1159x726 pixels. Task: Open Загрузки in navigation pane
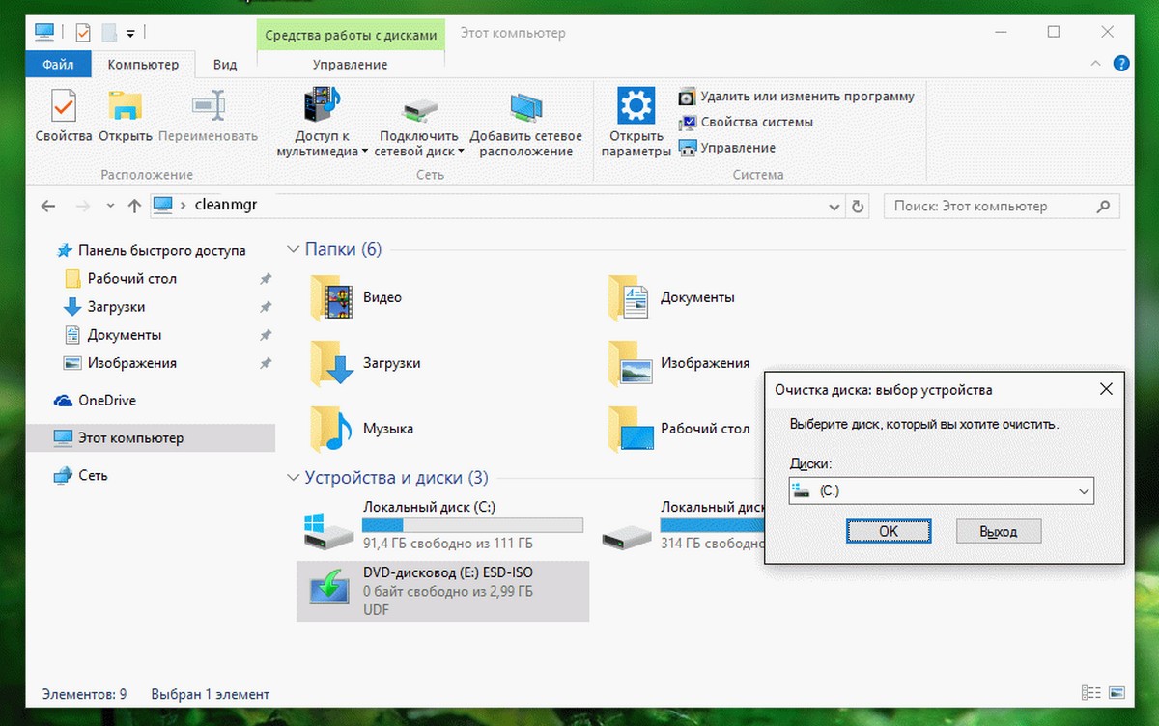coord(103,306)
